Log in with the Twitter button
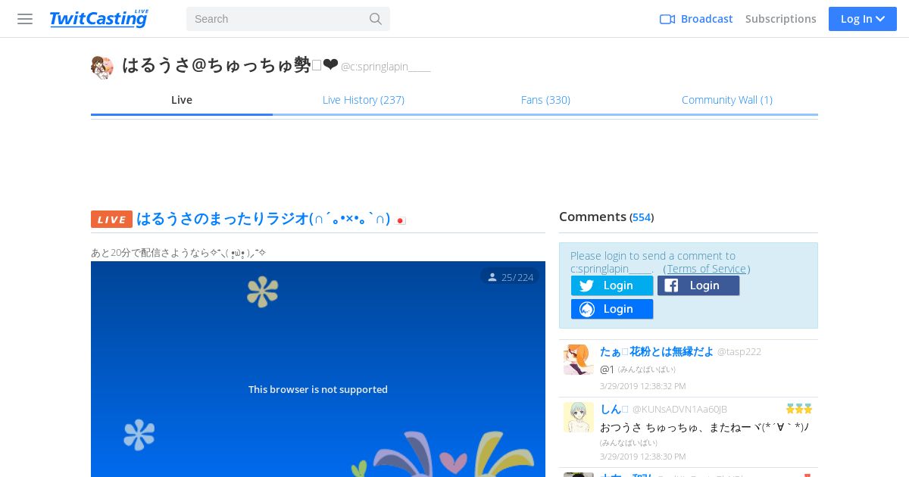Viewport: 909px width, 477px height. coord(612,285)
